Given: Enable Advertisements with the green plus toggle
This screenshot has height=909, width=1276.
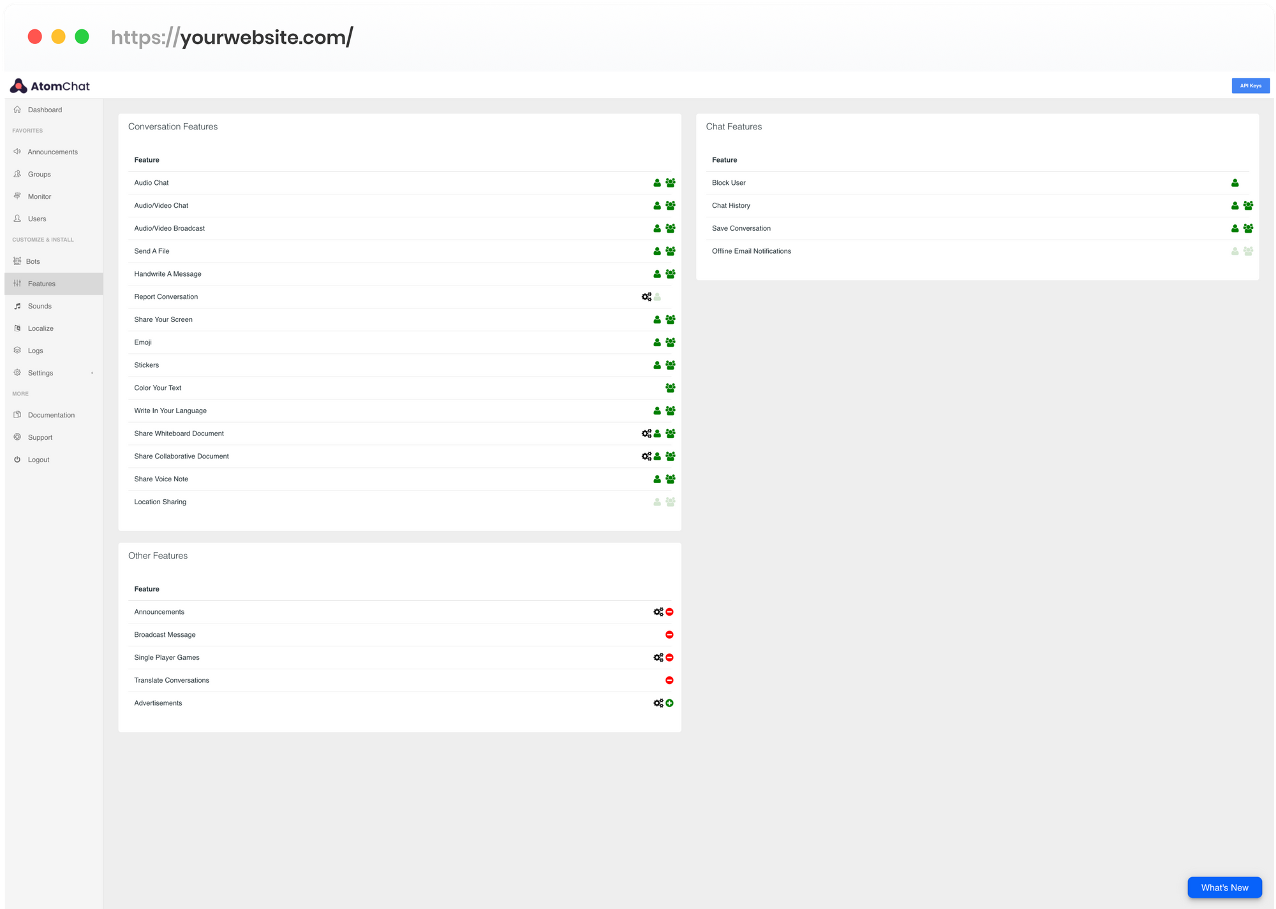Looking at the screenshot, I should click(x=669, y=702).
